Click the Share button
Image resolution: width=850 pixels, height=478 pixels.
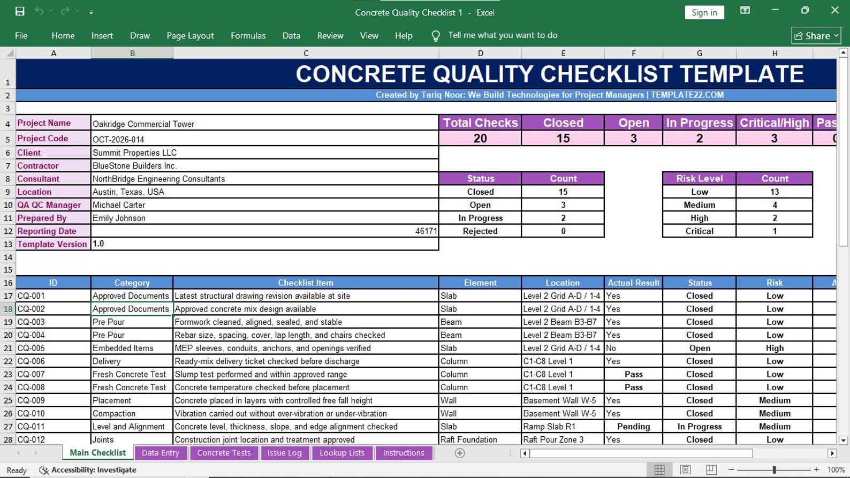point(816,35)
